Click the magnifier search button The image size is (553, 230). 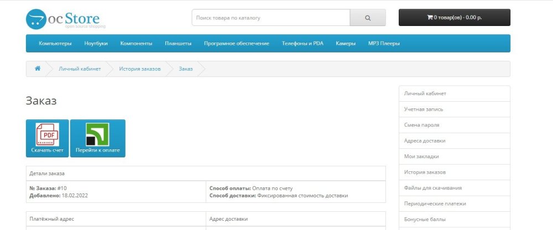click(x=368, y=18)
